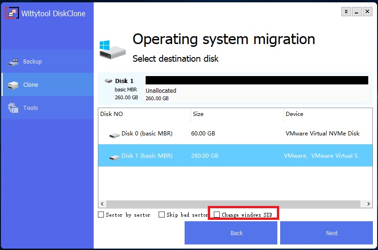Click the 260.00 GB size cell in list
Screen dimensions: 378x250
tap(205, 155)
